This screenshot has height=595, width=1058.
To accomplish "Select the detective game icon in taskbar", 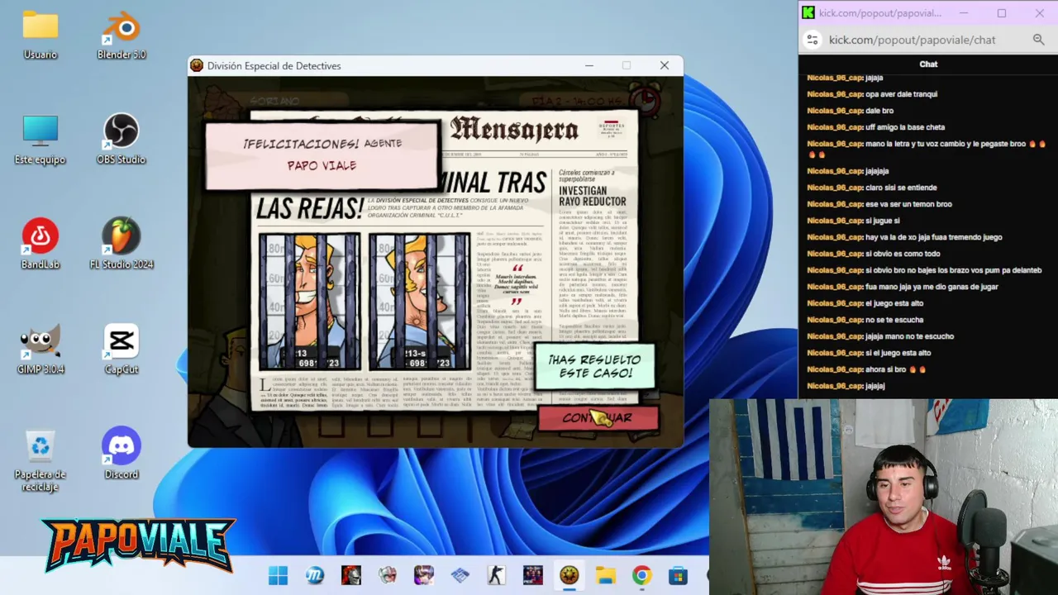I will coord(569,575).
